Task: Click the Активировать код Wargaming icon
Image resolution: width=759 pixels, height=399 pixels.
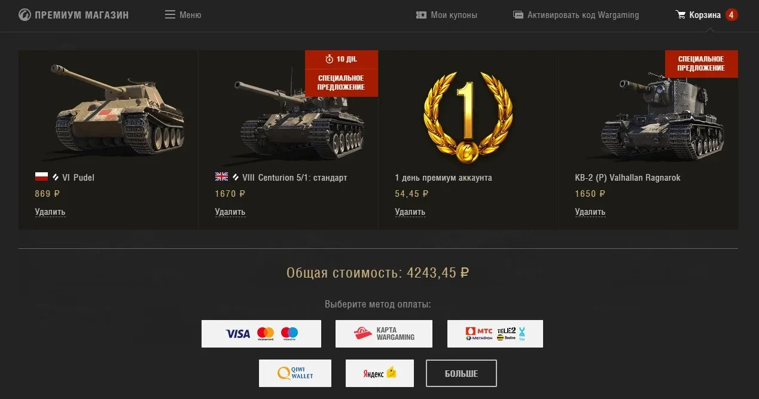Action: (x=518, y=15)
